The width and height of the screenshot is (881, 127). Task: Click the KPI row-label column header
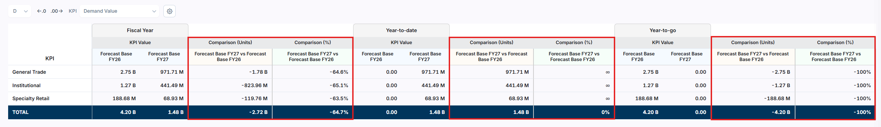click(50, 59)
